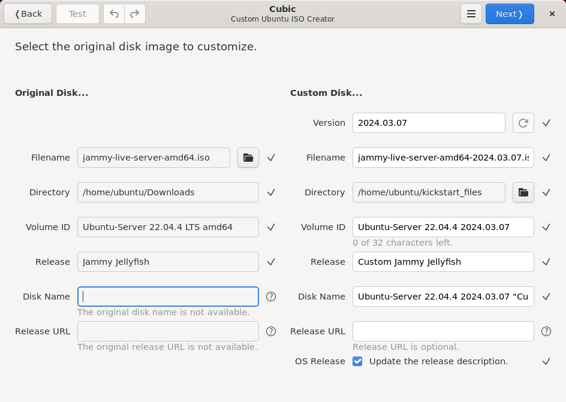The image size is (566, 402).
Task: Click the custom Release name field
Action: (x=442, y=262)
